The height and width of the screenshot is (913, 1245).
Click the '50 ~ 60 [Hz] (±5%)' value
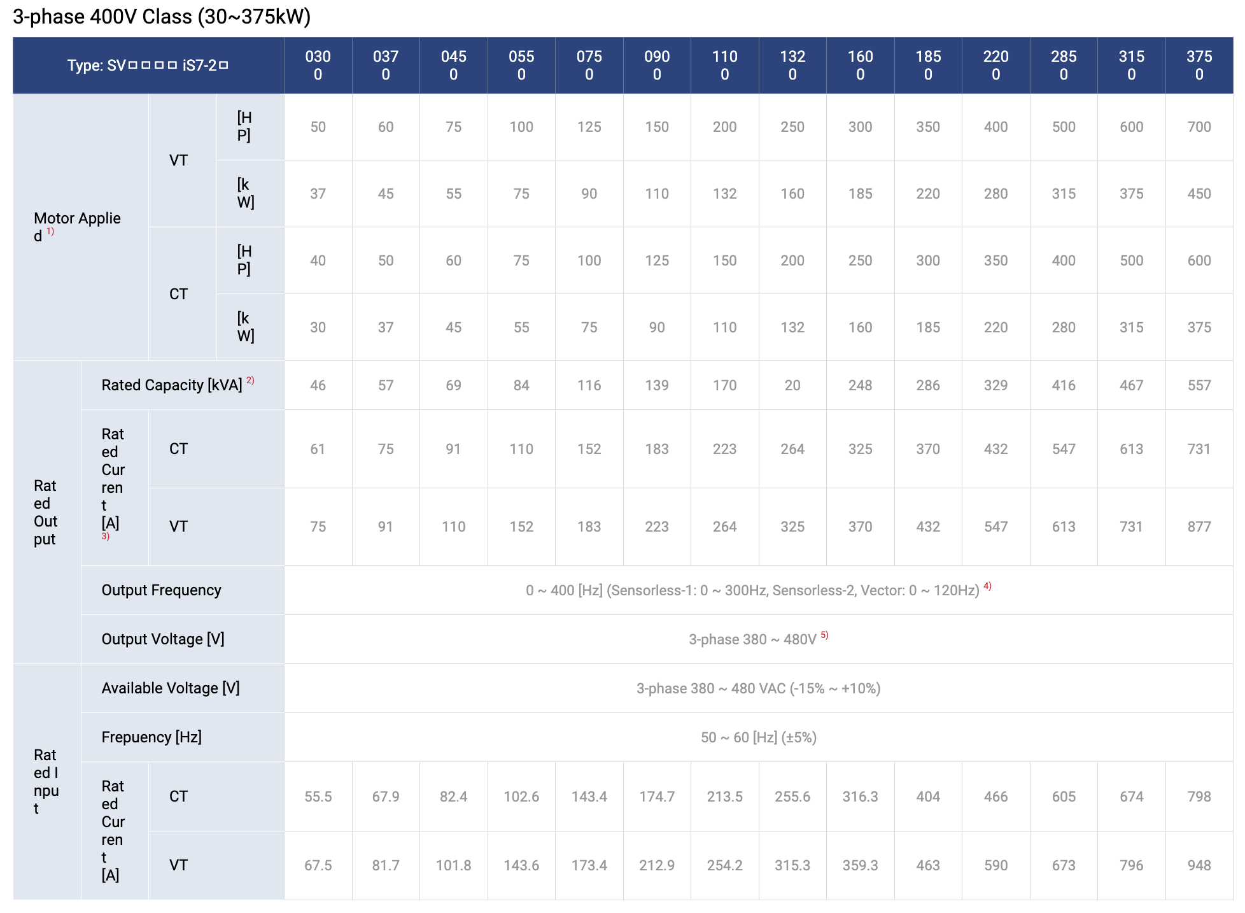759,737
